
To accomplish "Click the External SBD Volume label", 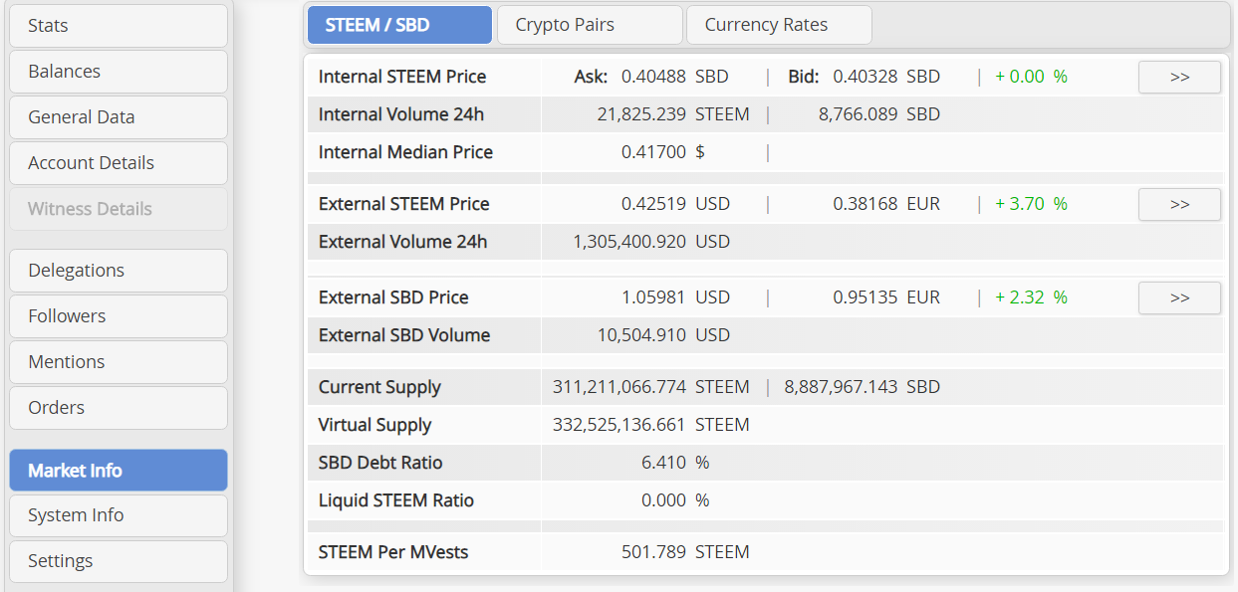I will click(404, 335).
